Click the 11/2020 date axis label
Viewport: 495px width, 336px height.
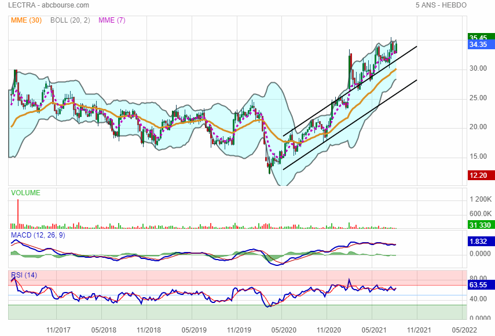329,330
